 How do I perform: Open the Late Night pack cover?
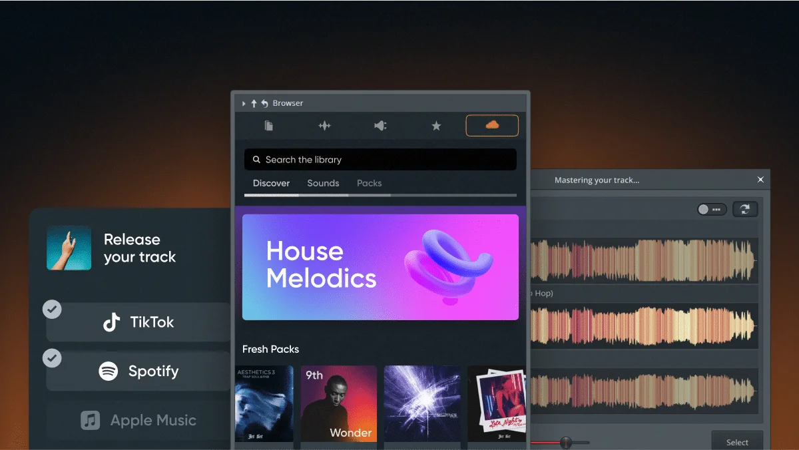tap(497, 403)
